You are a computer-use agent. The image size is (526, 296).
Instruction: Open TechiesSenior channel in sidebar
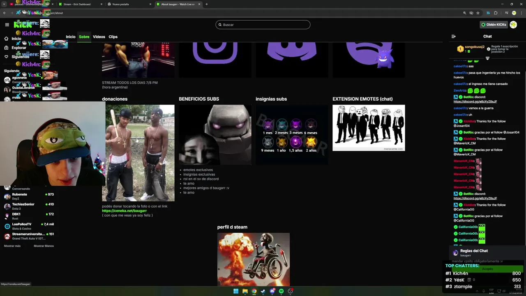(x=28, y=206)
